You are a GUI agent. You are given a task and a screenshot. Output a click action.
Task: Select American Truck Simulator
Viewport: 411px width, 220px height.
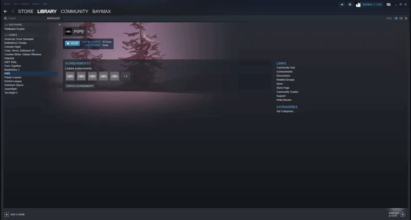pos(19,39)
